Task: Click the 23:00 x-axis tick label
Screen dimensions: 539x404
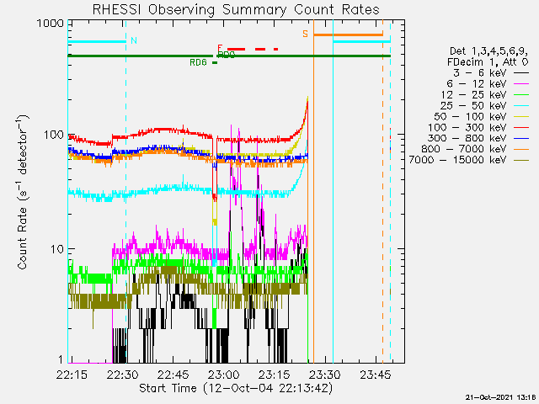Action: [224, 375]
